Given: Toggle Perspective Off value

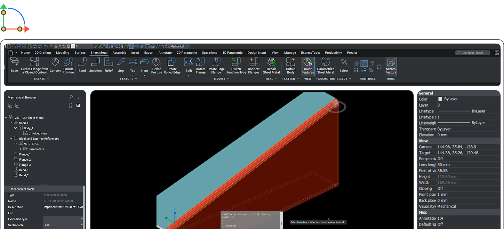Looking at the screenshot, I should [468, 159].
